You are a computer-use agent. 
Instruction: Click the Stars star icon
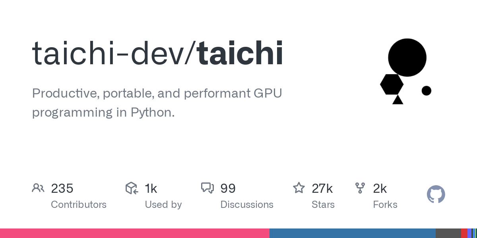[x=299, y=188]
